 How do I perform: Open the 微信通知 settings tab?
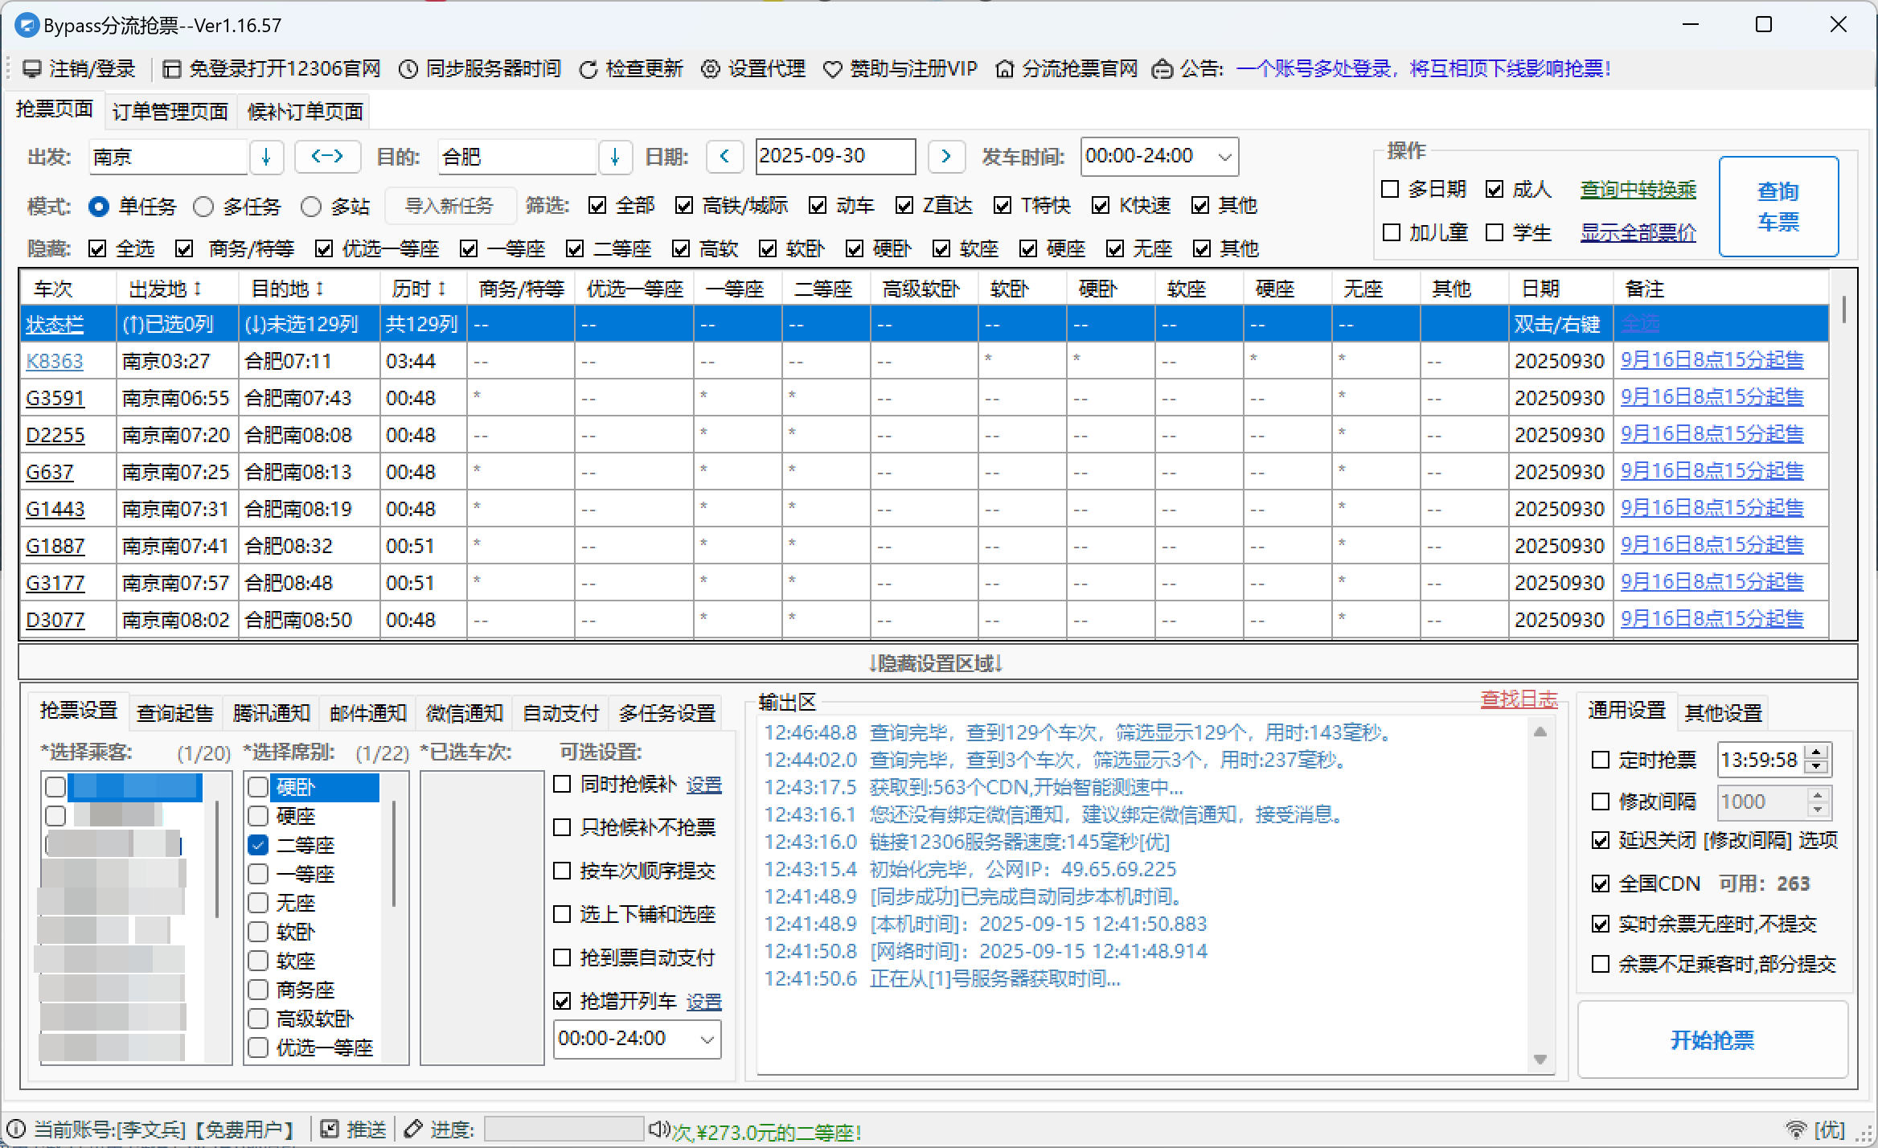[464, 712]
